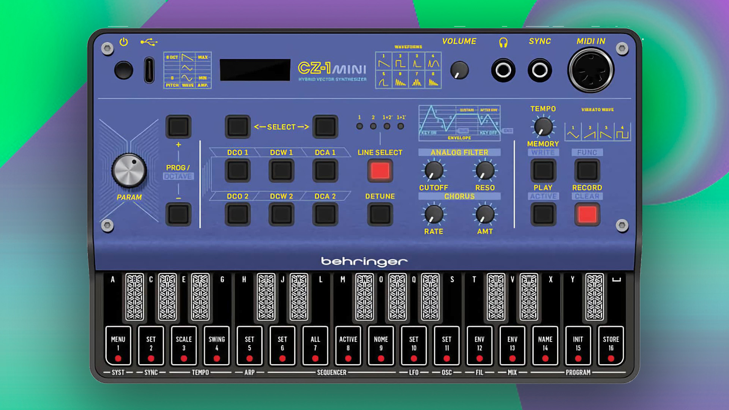Image resolution: width=729 pixels, height=410 pixels.
Task: Click line select LED 2
Action: (373, 126)
